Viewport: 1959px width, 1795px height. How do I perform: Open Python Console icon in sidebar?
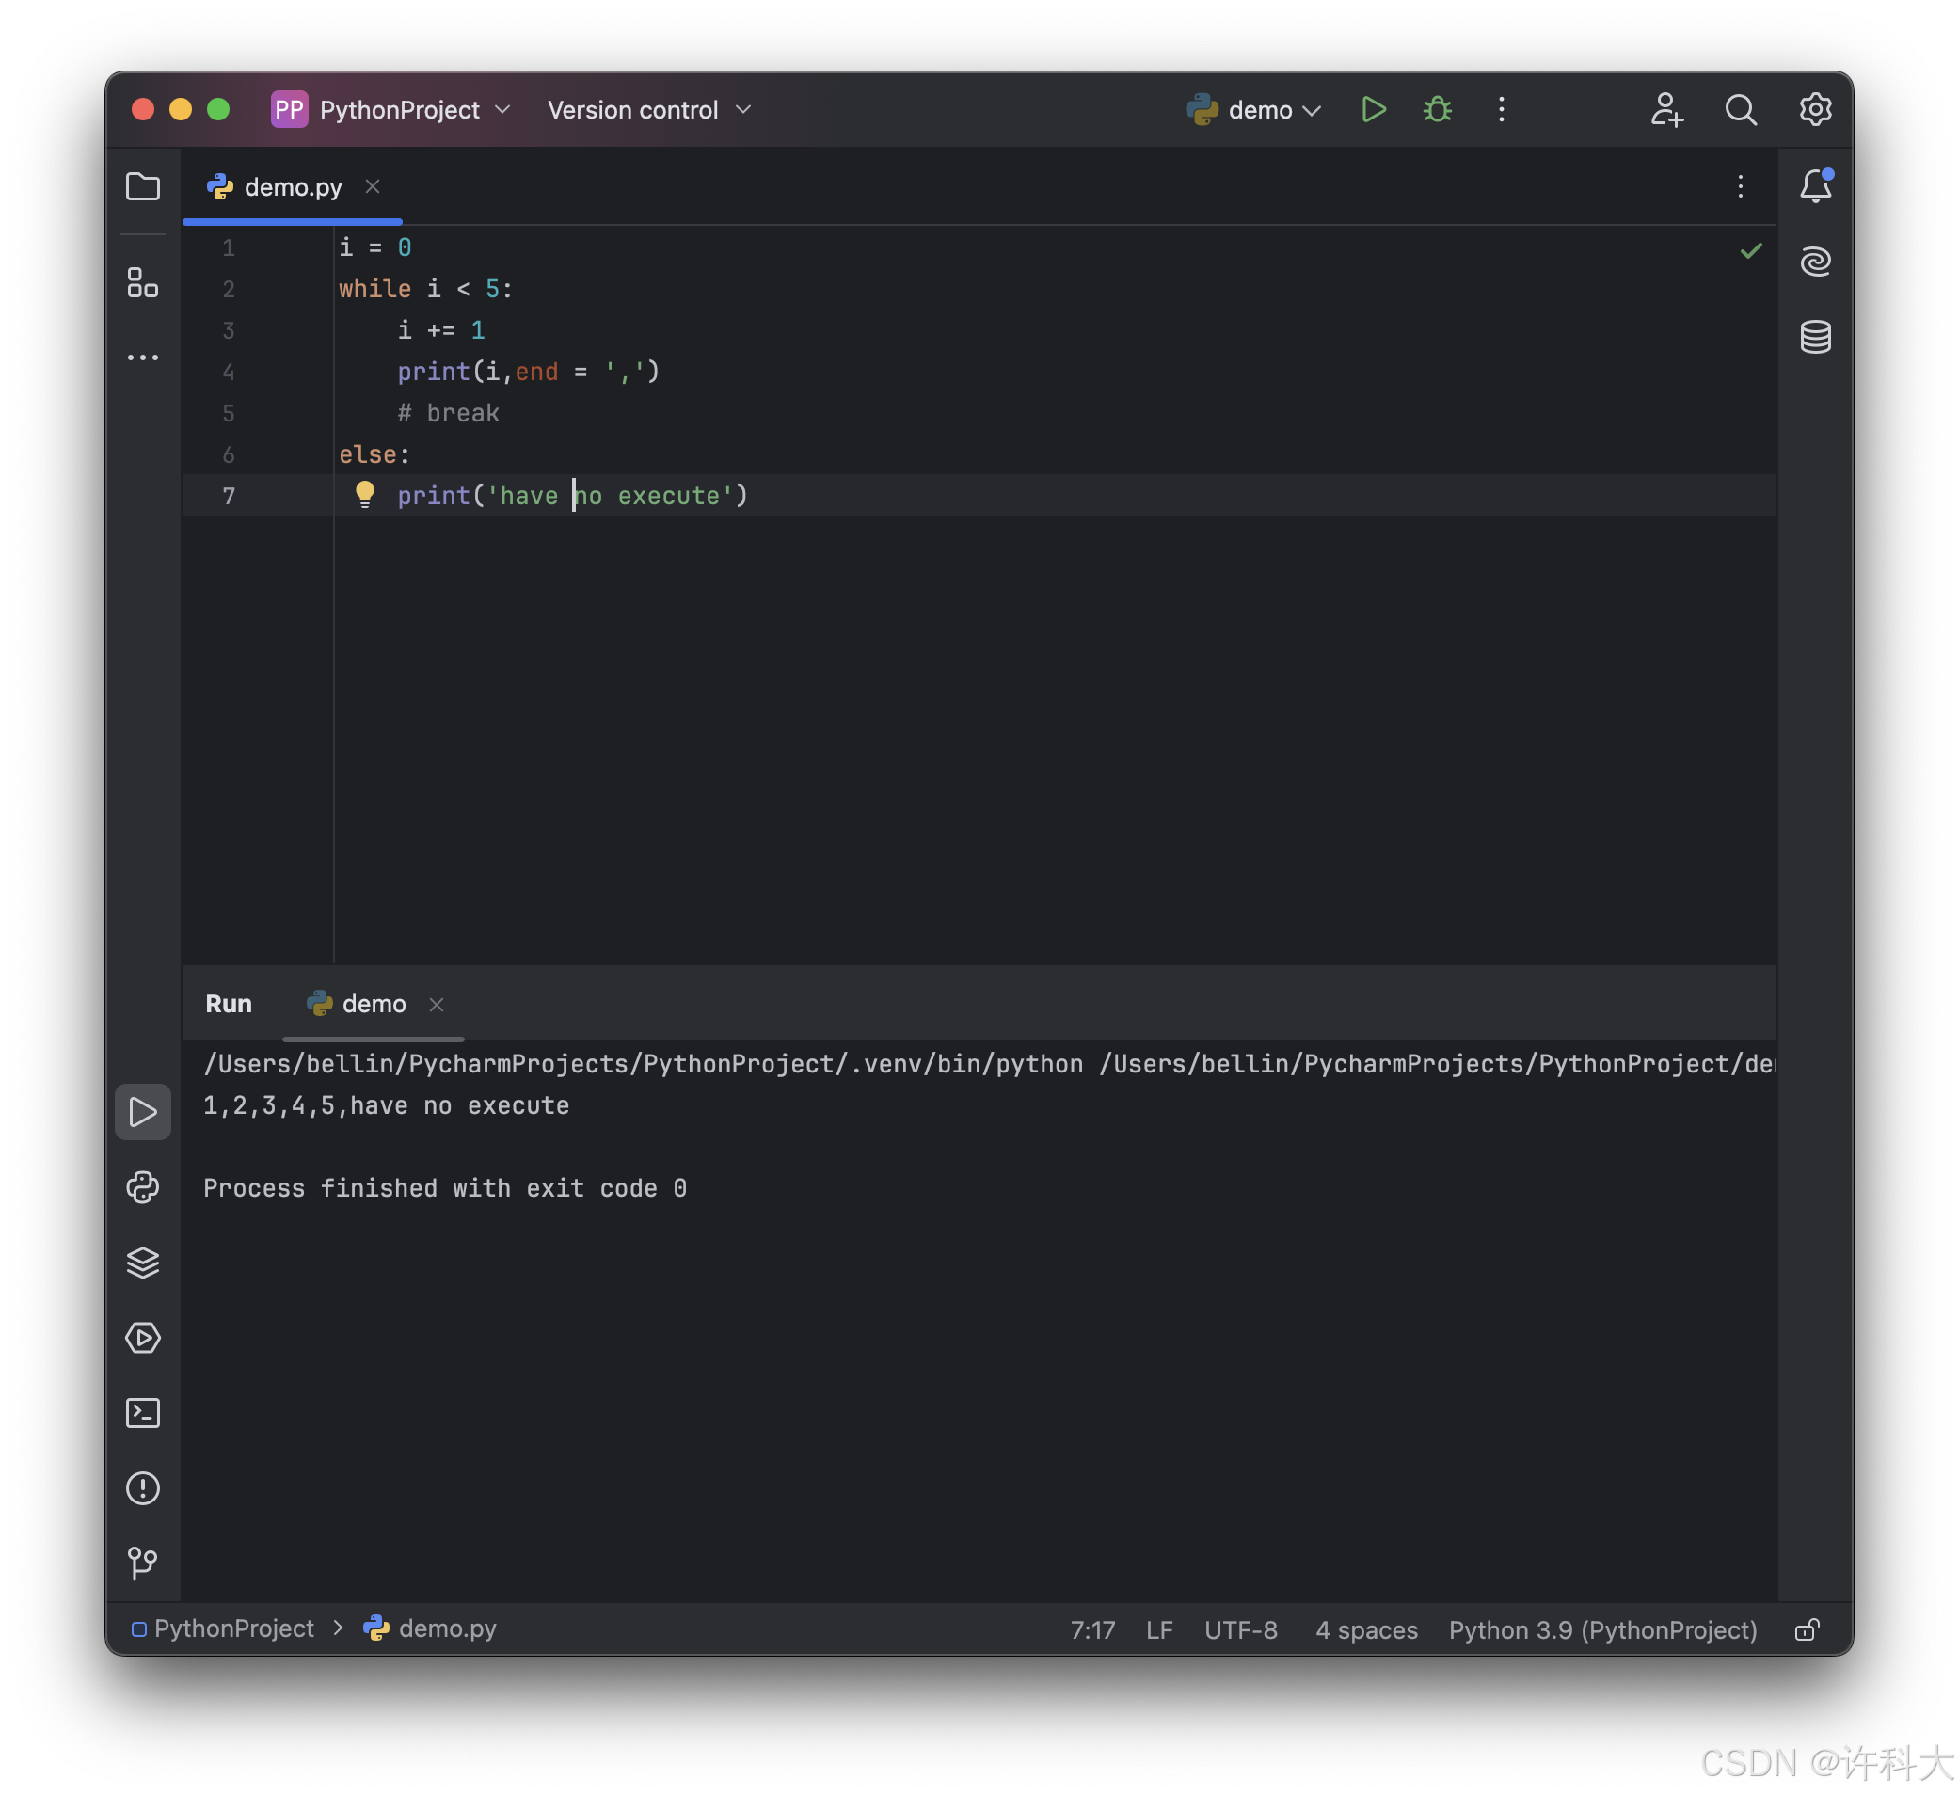(x=143, y=1187)
